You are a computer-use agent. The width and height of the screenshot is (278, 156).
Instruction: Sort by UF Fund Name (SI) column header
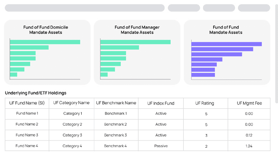pyautogui.click(x=27, y=103)
